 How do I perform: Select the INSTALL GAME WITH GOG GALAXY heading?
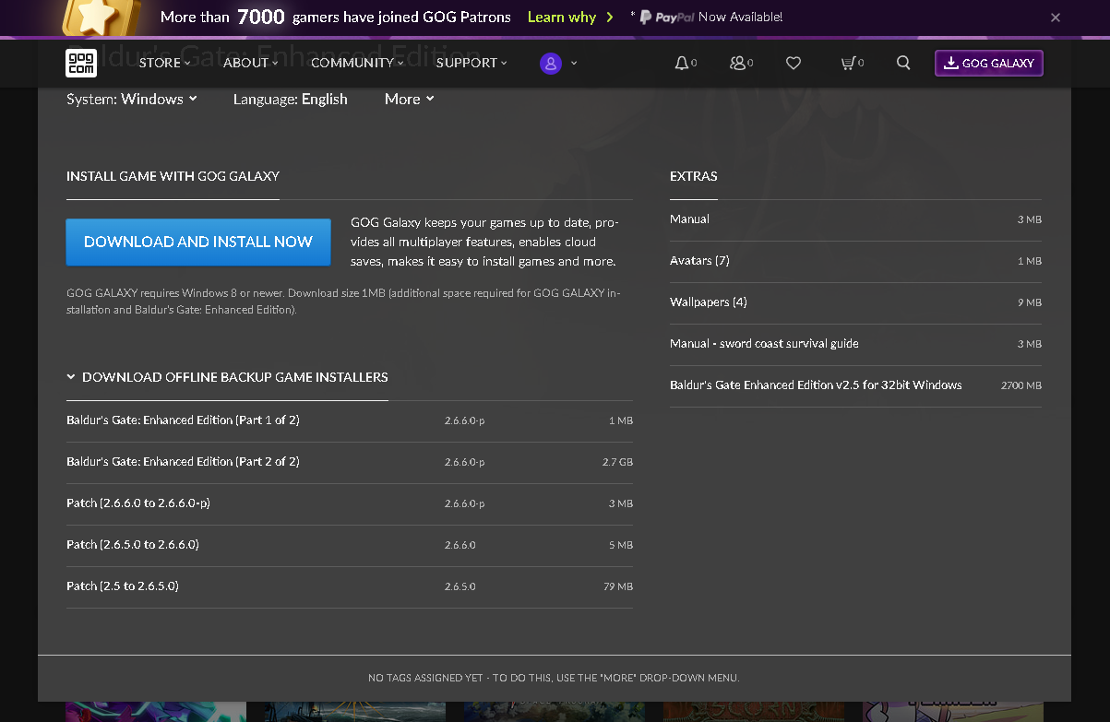click(x=173, y=175)
